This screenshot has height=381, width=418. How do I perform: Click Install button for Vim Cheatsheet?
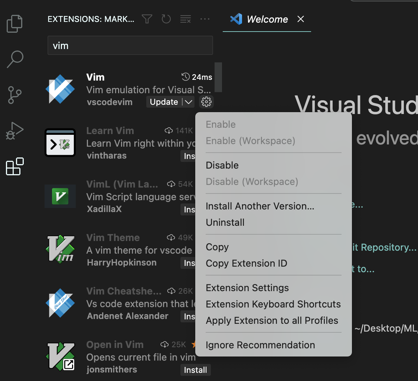188,316
